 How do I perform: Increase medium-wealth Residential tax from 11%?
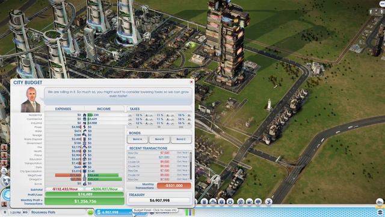(168, 115)
